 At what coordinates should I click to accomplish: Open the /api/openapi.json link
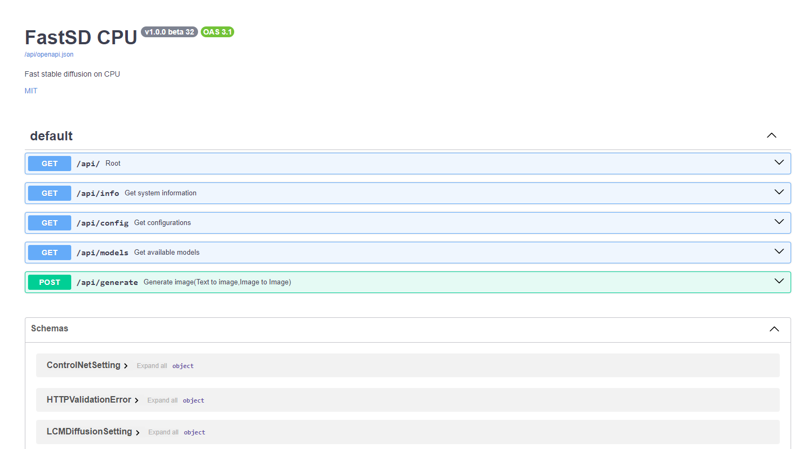pyautogui.click(x=49, y=54)
